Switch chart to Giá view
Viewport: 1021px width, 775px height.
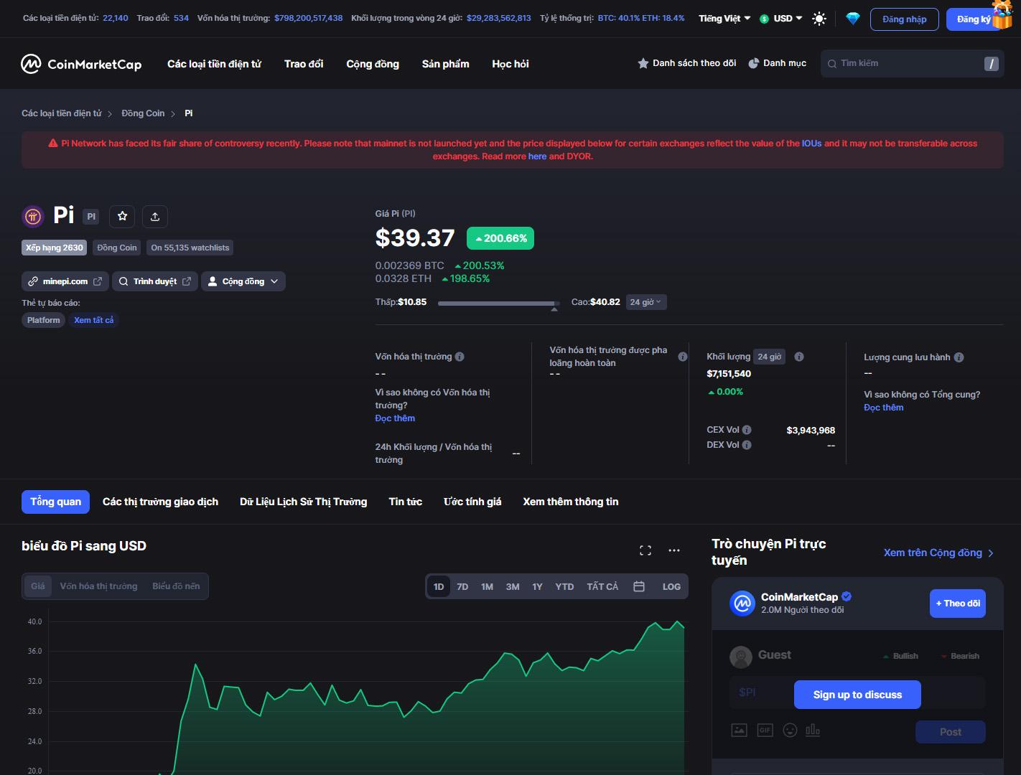(38, 586)
